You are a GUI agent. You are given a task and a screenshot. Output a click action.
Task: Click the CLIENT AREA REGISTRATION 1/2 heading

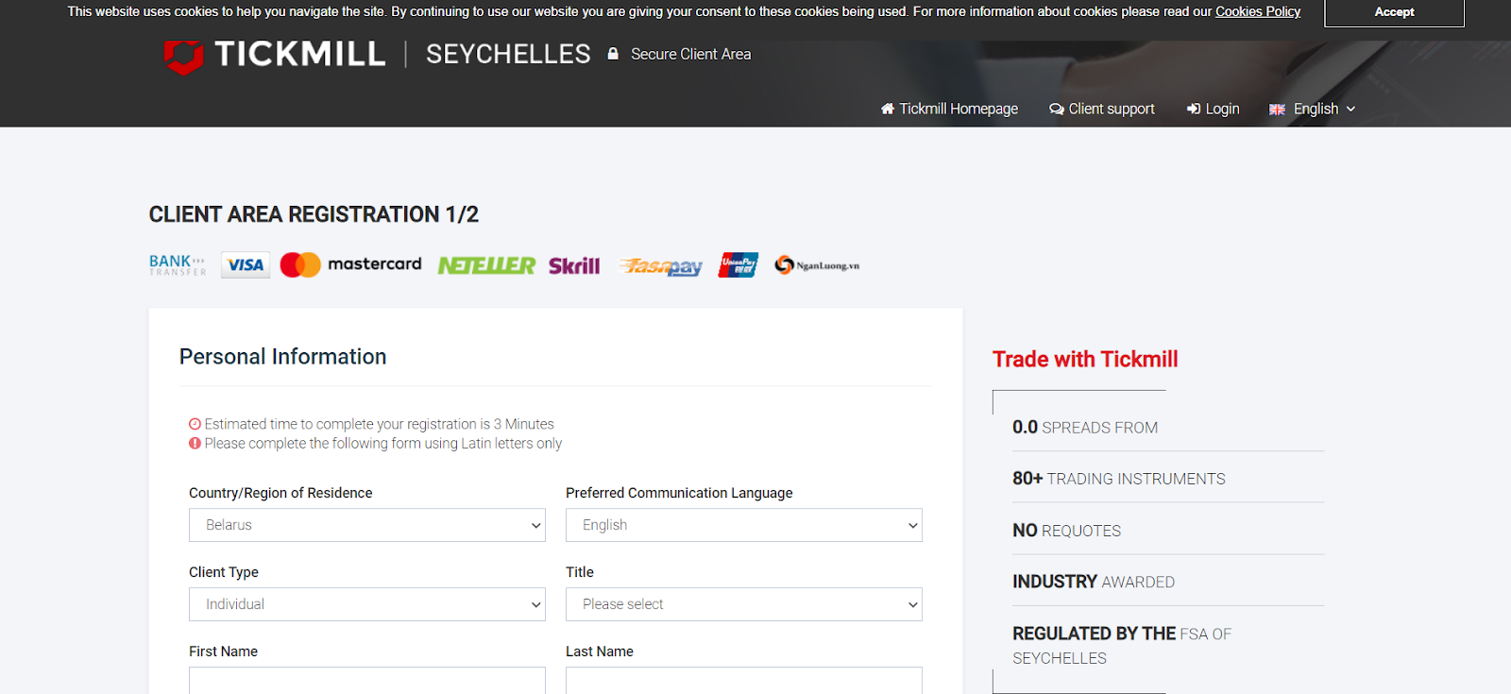(314, 214)
